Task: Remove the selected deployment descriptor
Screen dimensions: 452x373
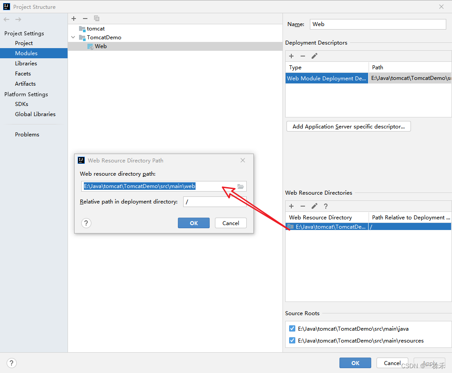Action: tap(303, 56)
